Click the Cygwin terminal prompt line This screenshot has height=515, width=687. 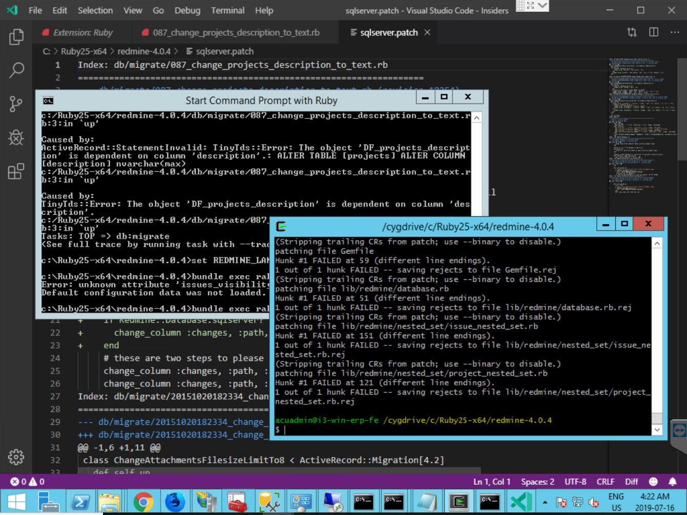tap(464, 429)
